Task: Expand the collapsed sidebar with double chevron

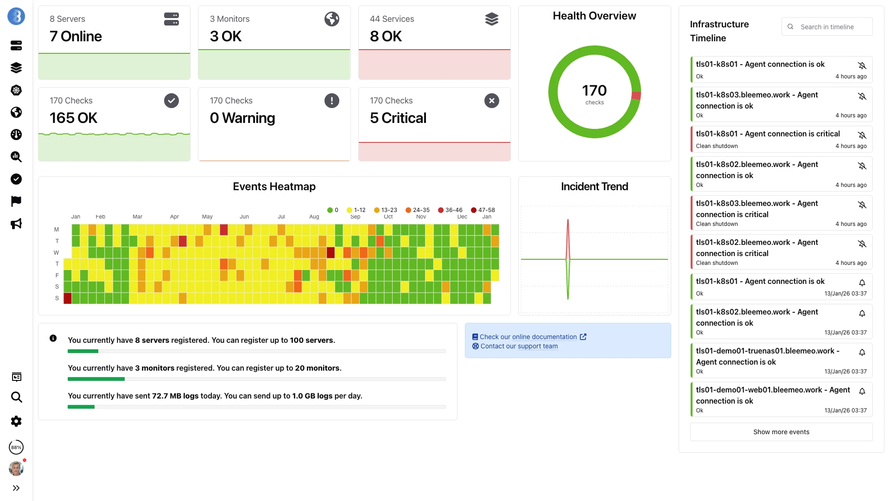Action: coord(16,488)
